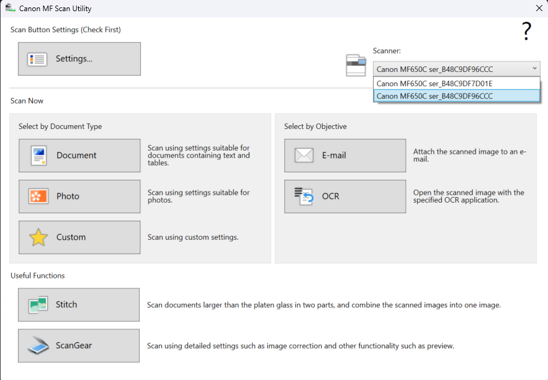Start scanning with Custom settings
Screen dimensions: 548x380
(79, 237)
